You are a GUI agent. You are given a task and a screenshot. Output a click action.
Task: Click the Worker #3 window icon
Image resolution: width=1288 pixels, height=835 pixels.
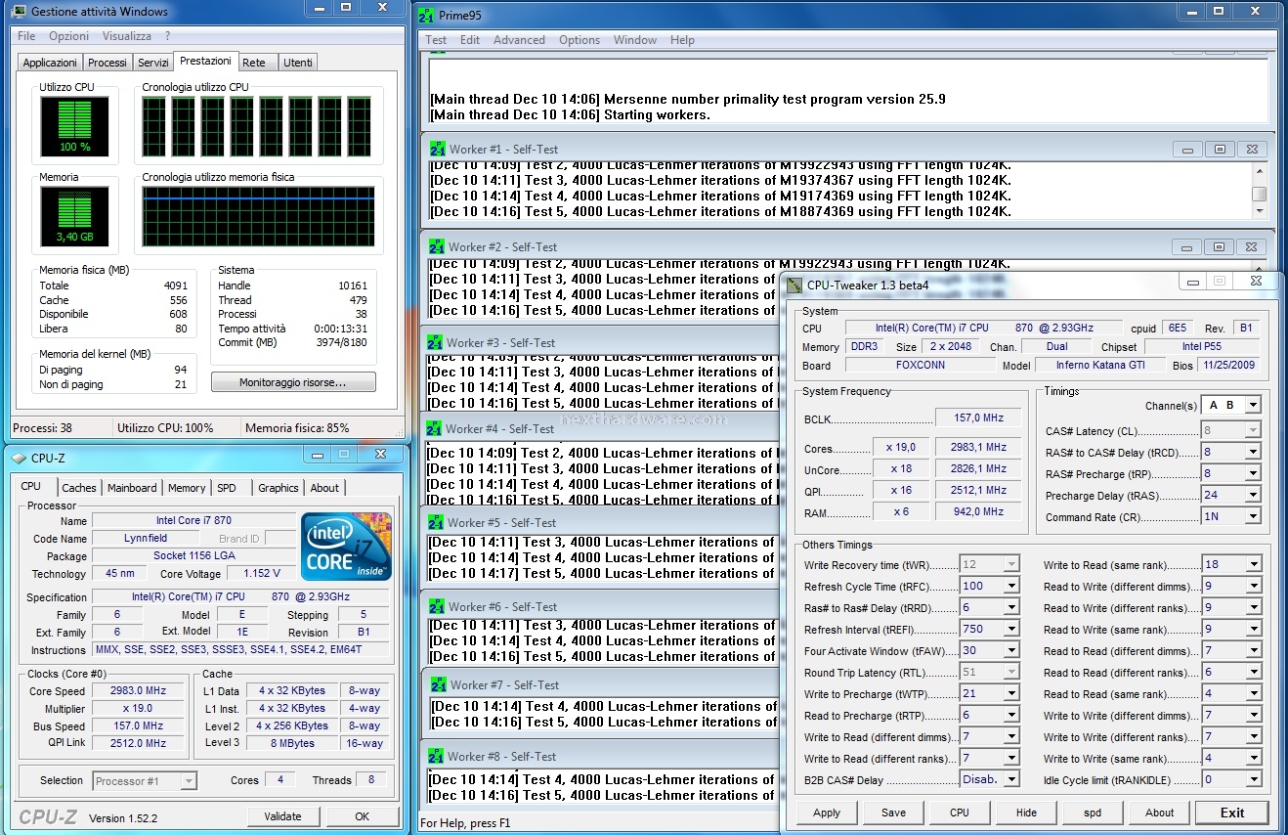[435, 342]
